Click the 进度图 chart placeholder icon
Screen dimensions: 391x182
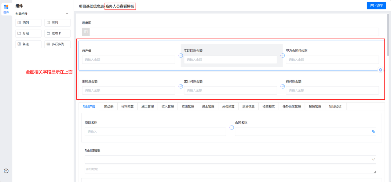click(x=86, y=32)
